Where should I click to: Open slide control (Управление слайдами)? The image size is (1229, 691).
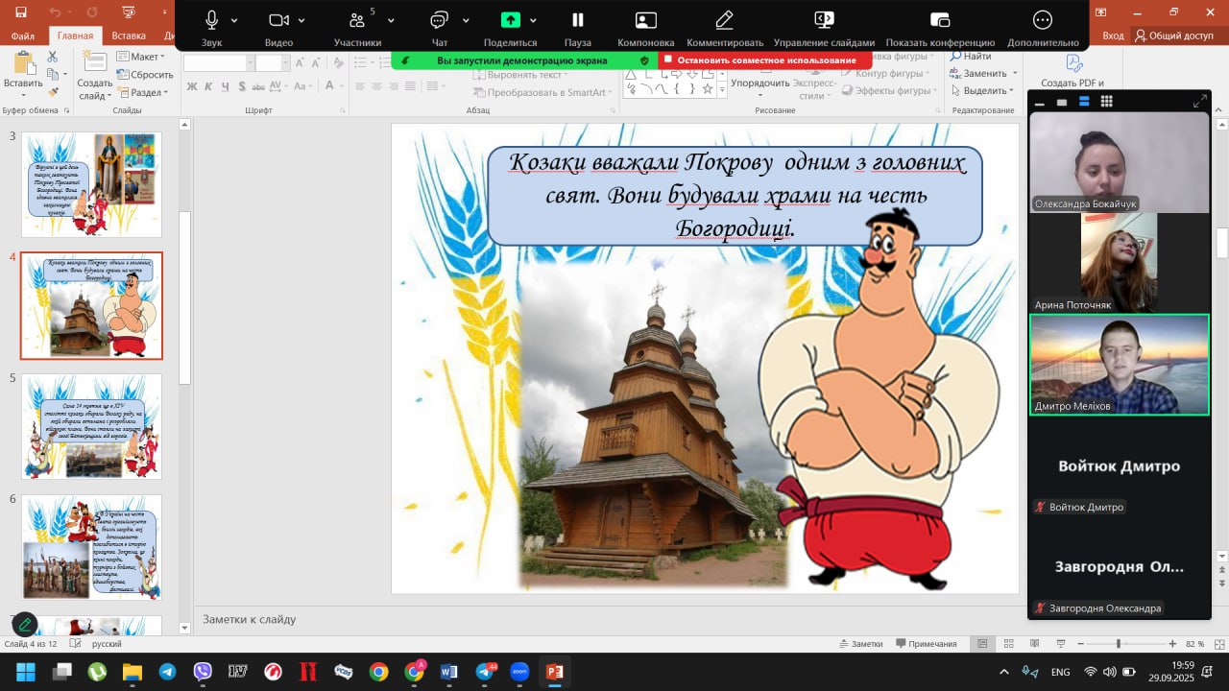point(824,20)
